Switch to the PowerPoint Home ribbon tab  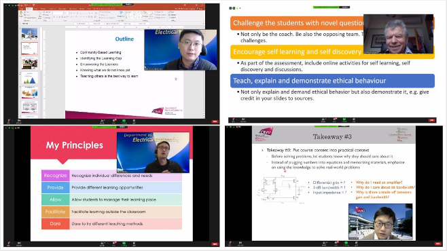(x=29, y=9)
